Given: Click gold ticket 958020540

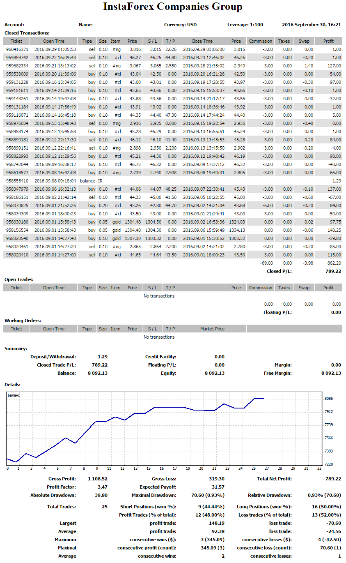Looking at the screenshot, I should (17, 238).
